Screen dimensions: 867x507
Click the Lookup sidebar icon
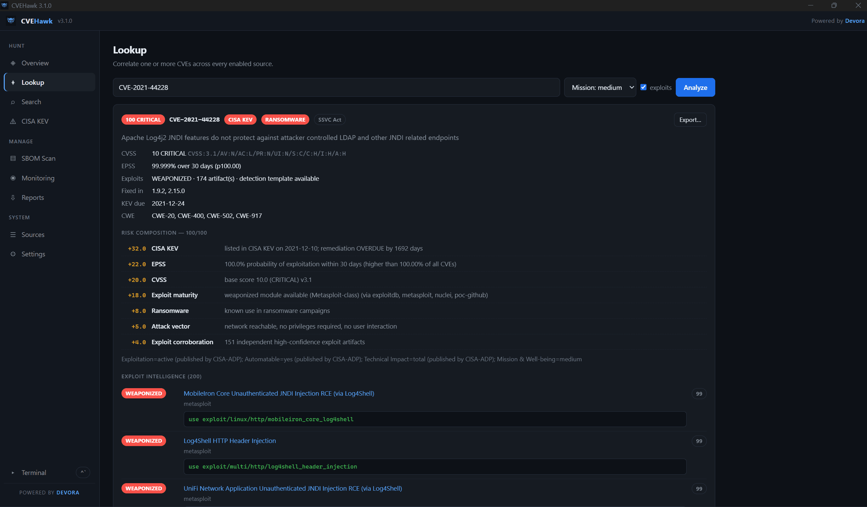pos(13,82)
